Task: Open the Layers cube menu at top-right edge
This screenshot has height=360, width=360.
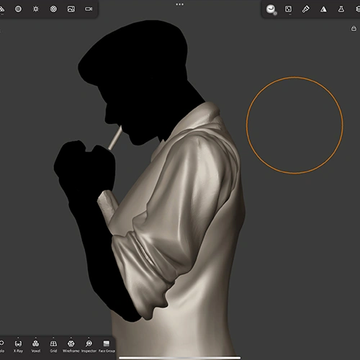Action: (358, 9)
